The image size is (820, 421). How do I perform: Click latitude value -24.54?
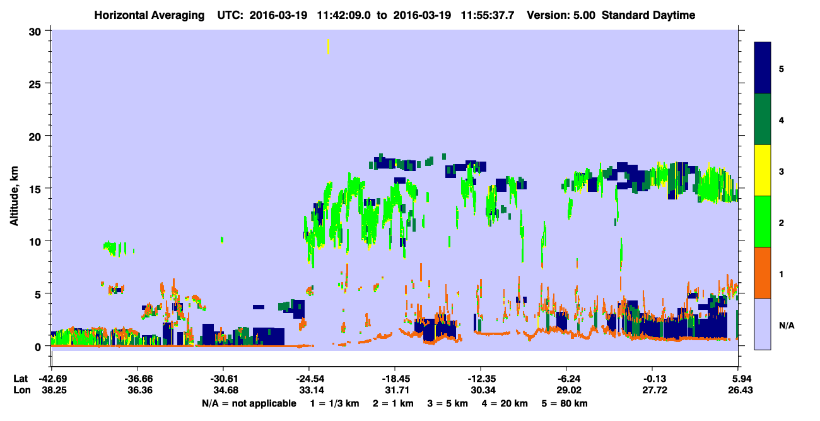click(309, 379)
